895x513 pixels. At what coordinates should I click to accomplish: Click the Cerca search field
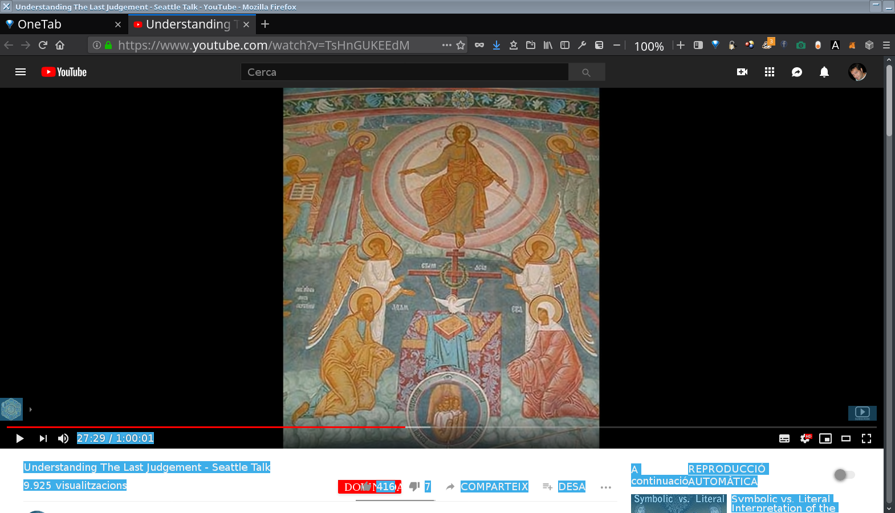click(405, 72)
